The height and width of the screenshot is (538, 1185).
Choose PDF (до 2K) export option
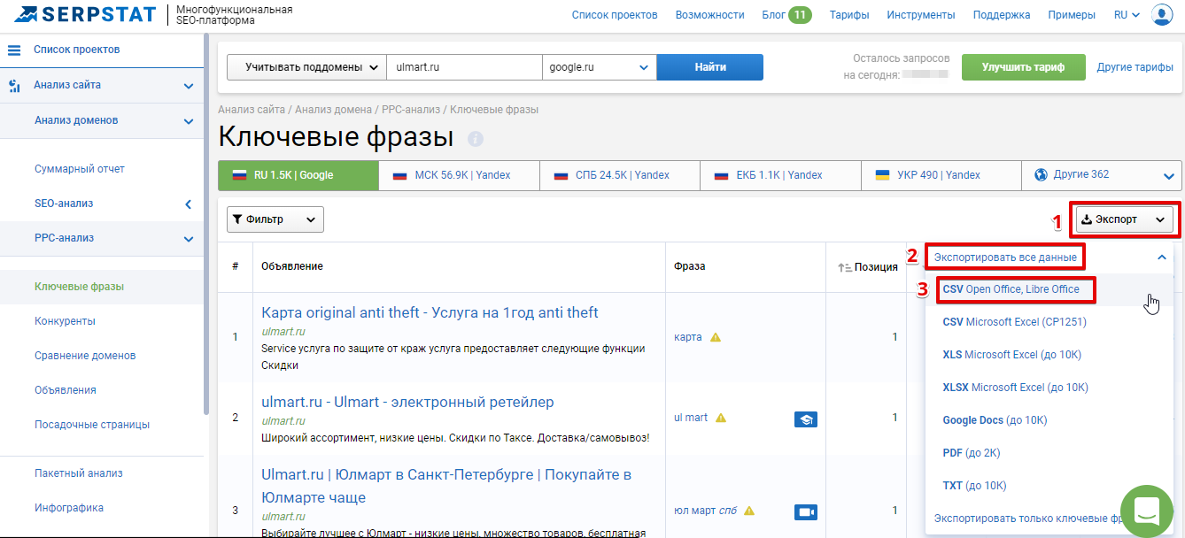coord(971,453)
